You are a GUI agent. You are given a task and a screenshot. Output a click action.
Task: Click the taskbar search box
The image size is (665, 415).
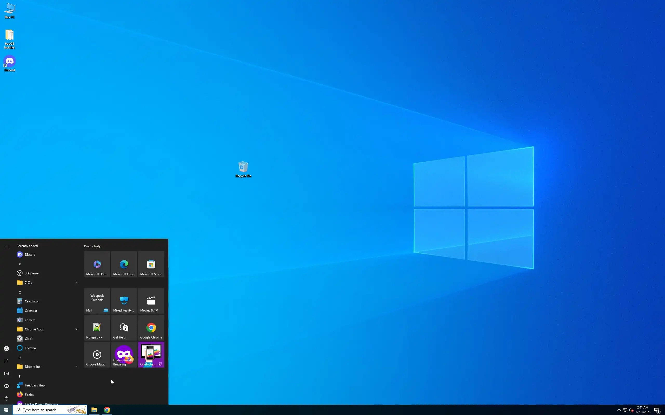[x=44, y=410]
